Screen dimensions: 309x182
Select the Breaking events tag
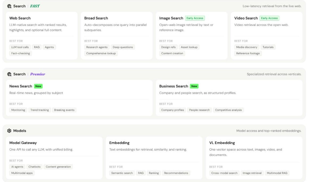[x=64, y=110]
